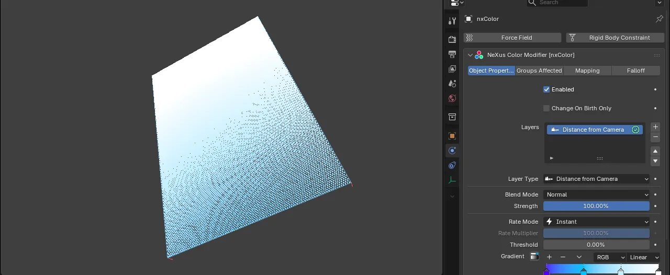
Task: Expand the hidden properties tabs chevron in sidebar
Action: pos(452,197)
